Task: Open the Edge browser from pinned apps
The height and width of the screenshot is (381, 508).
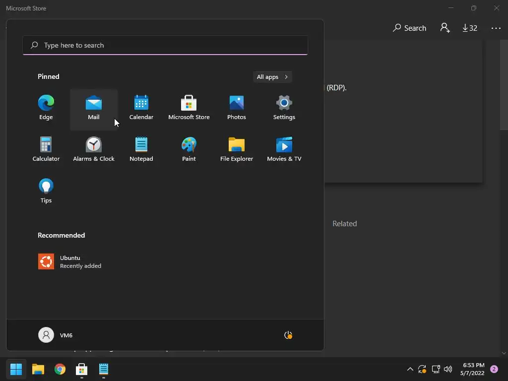Action: [x=46, y=109]
